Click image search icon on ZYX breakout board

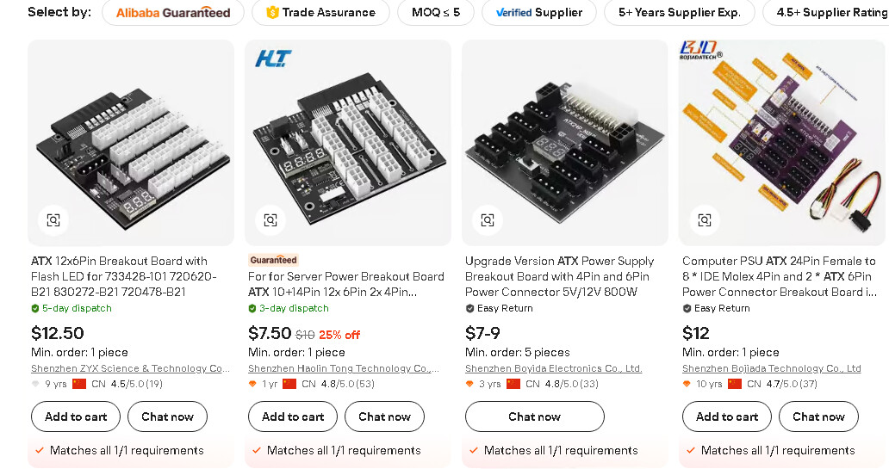pyautogui.click(x=53, y=220)
